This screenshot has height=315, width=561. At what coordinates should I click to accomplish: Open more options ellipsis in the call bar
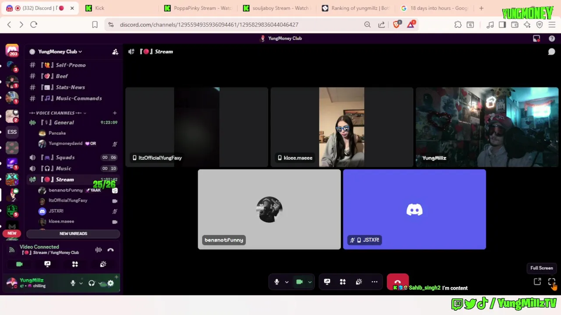(x=374, y=282)
